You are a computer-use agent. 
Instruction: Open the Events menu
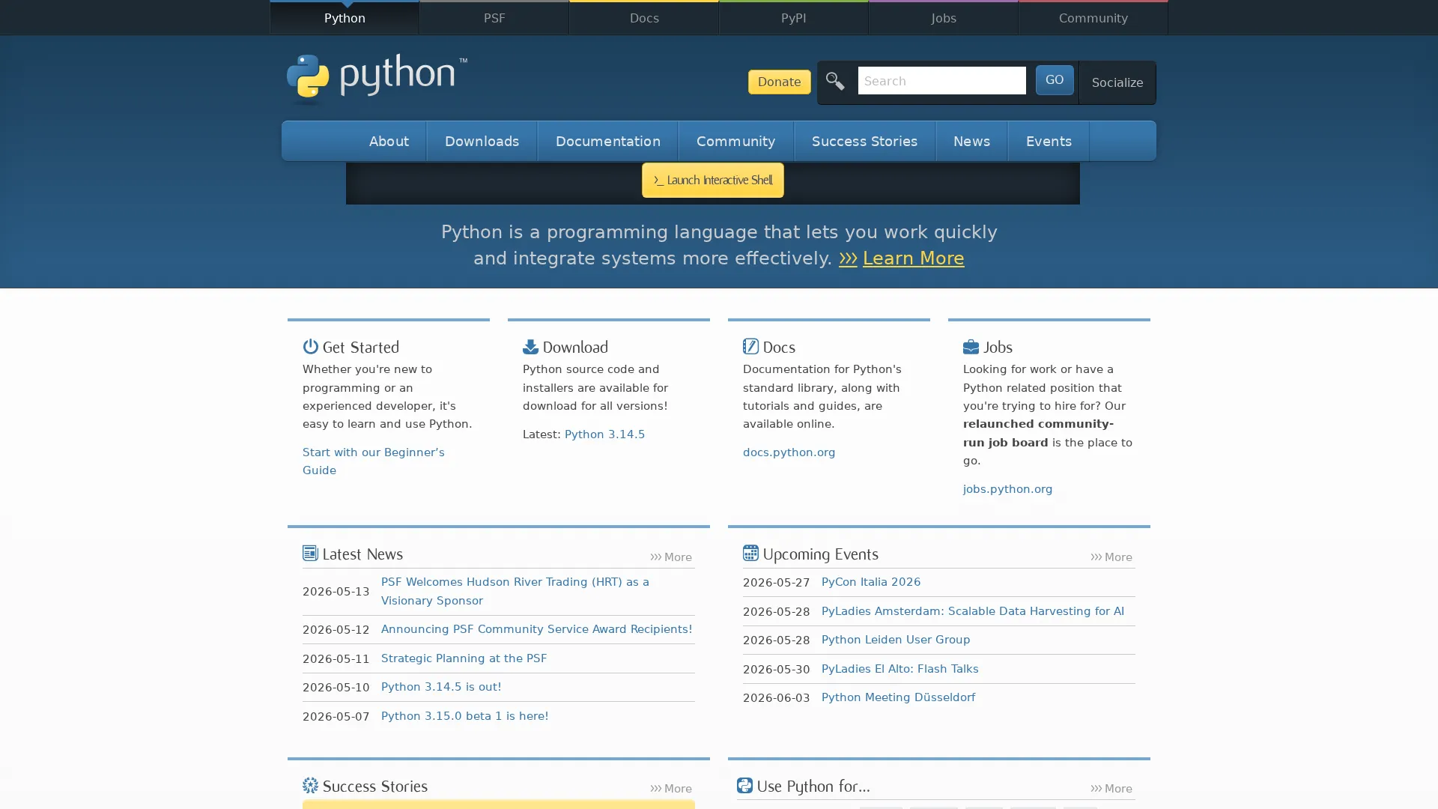tap(1049, 141)
